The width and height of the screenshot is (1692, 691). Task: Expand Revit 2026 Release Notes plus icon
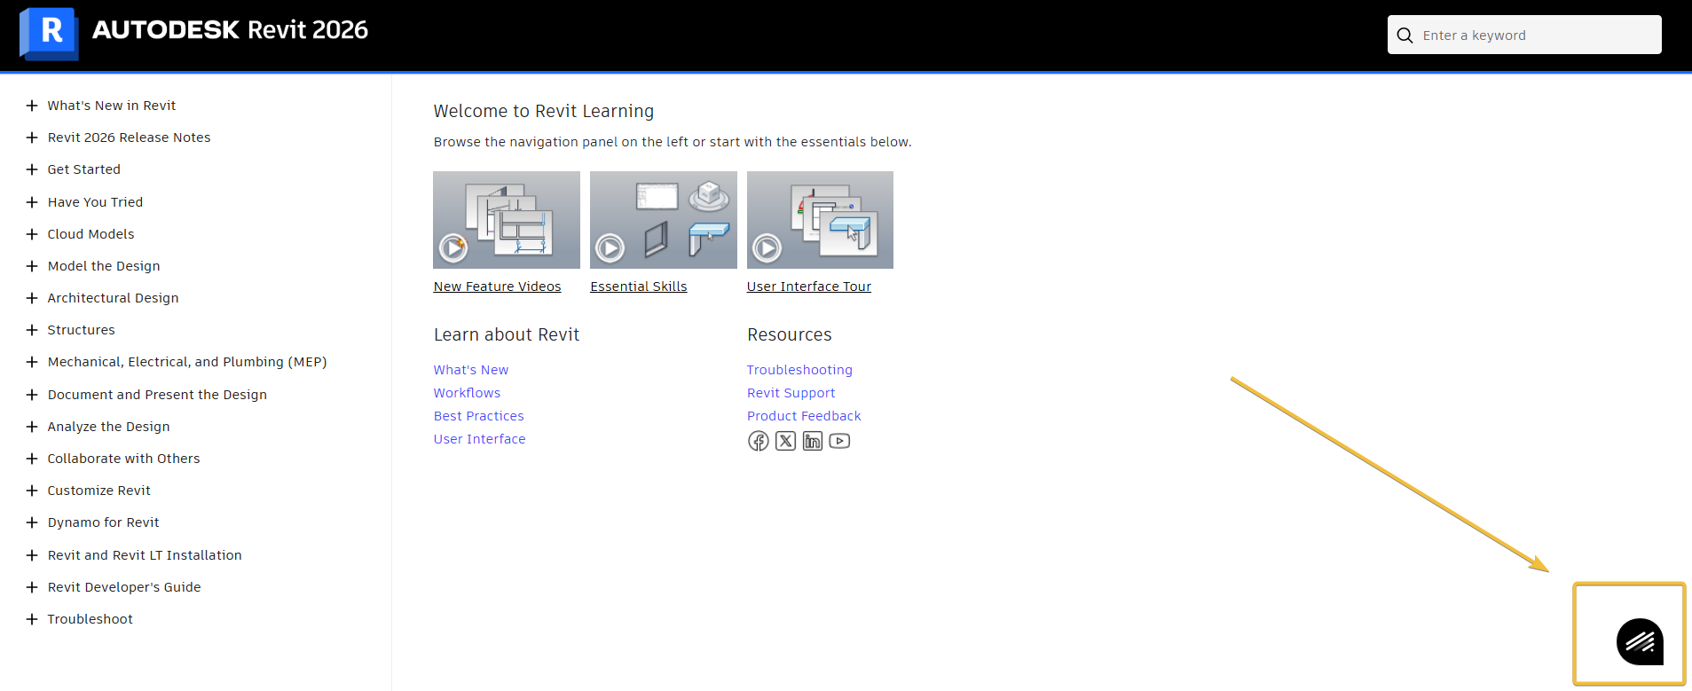click(32, 137)
